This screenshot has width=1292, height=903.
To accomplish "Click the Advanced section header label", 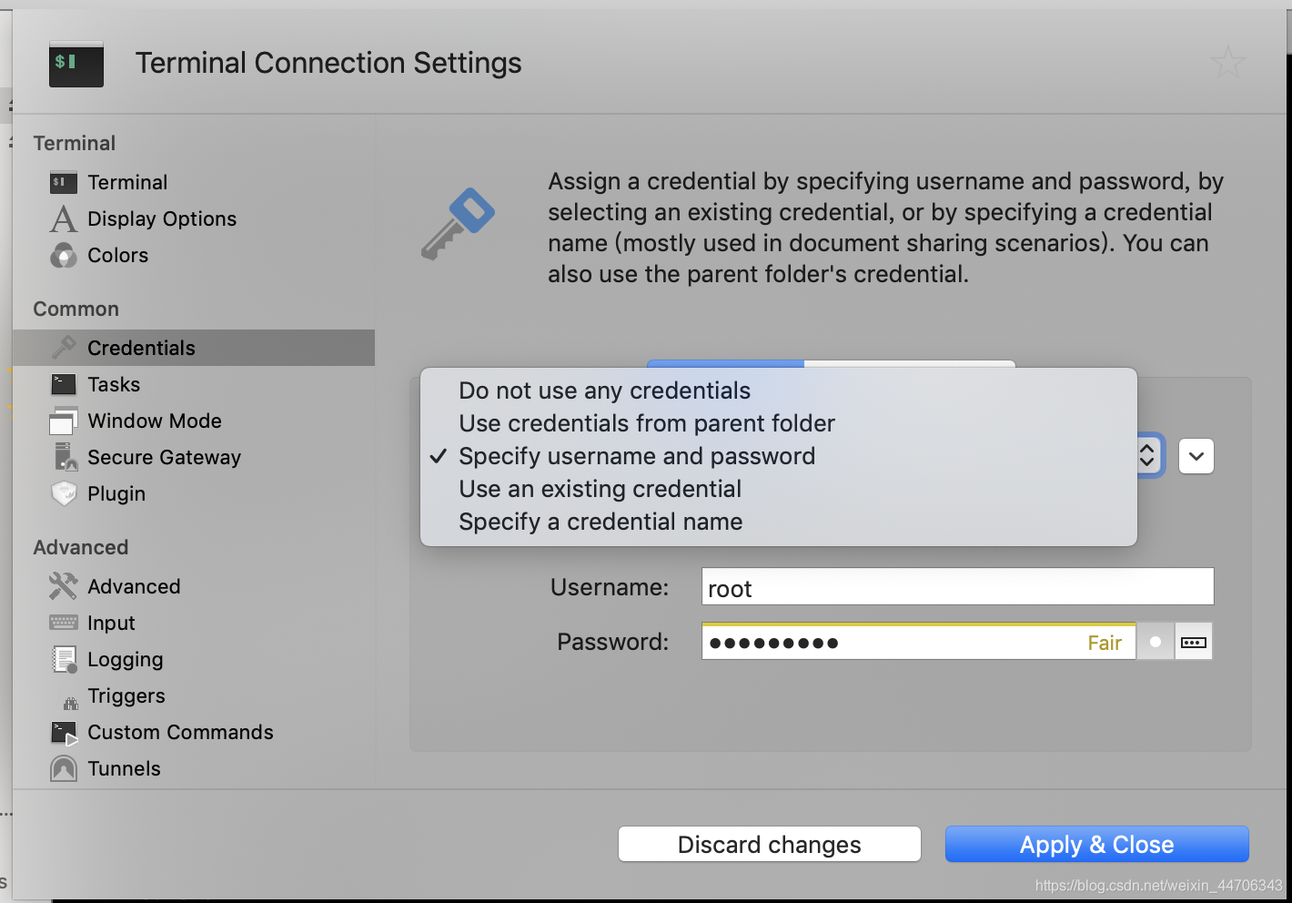I will (x=81, y=548).
